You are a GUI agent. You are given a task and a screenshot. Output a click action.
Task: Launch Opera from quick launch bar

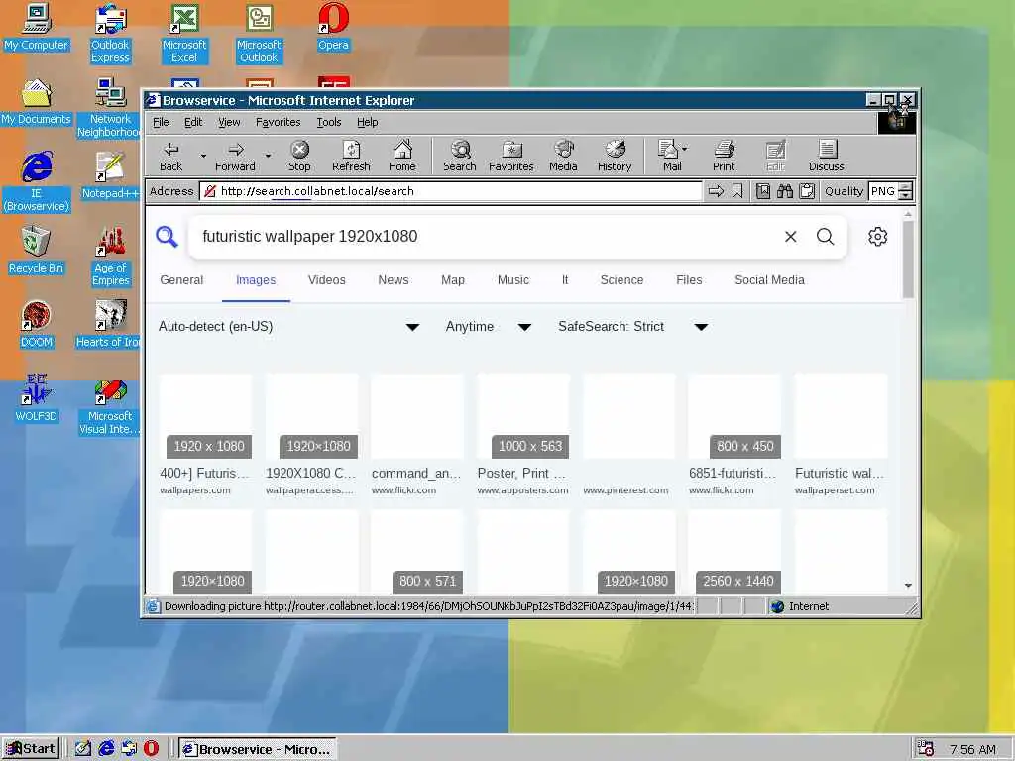pos(151,749)
